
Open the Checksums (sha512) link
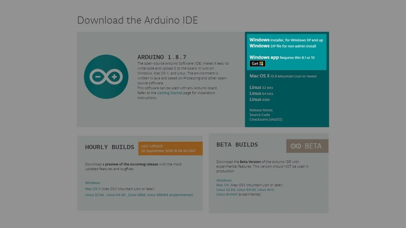pyautogui.click(x=266, y=120)
